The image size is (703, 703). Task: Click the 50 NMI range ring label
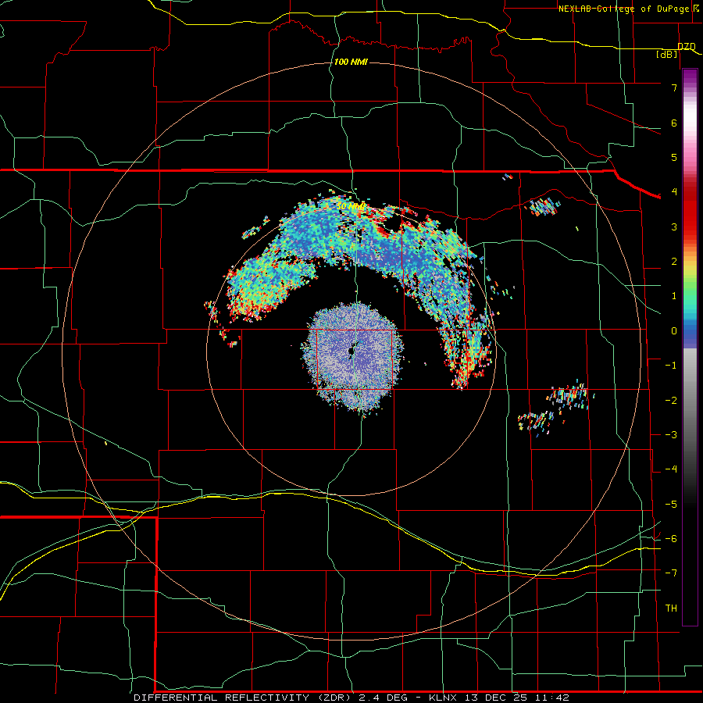click(351, 206)
